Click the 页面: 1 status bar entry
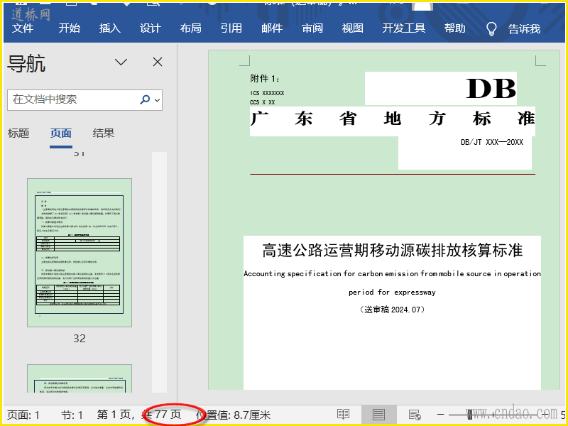 pos(23,415)
